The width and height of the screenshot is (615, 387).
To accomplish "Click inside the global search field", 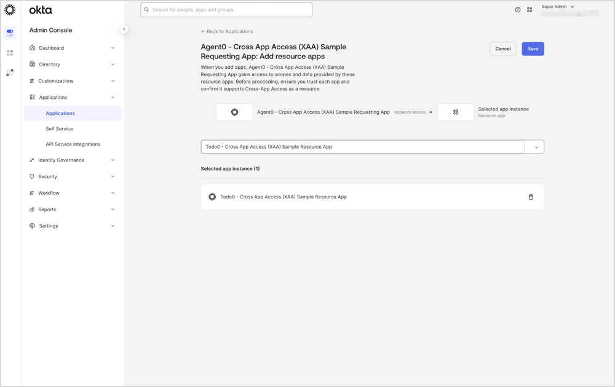I will point(226,10).
